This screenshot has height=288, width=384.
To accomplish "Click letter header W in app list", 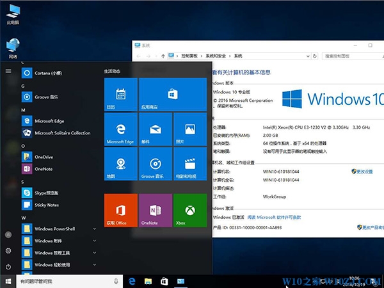I will tap(24, 218).
